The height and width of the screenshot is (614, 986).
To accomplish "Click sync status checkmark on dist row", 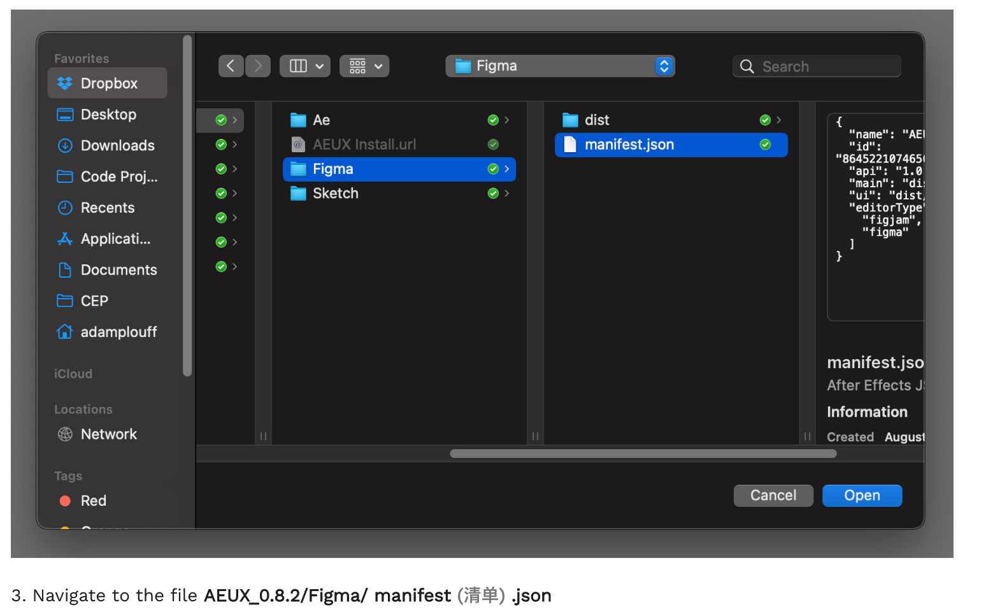I will (x=765, y=120).
